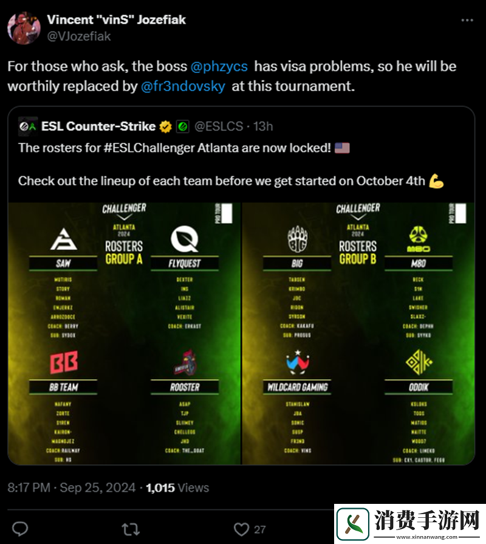Like the tweet with heart icon
The height and width of the screenshot is (544, 486).
point(242,528)
